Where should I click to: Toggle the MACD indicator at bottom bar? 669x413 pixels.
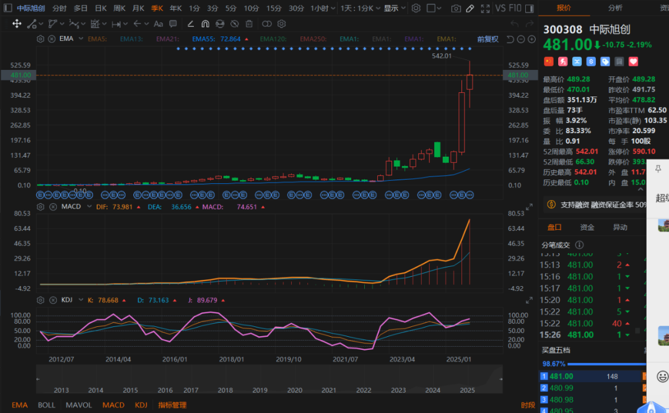113,405
